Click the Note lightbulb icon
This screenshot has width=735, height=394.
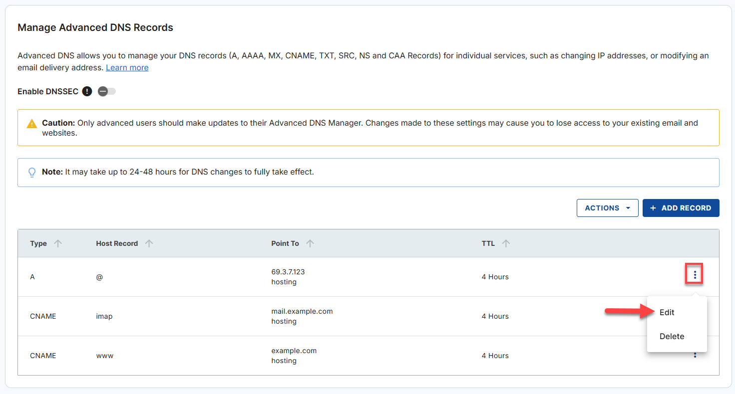pyautogui.click(x=32, y=172)
